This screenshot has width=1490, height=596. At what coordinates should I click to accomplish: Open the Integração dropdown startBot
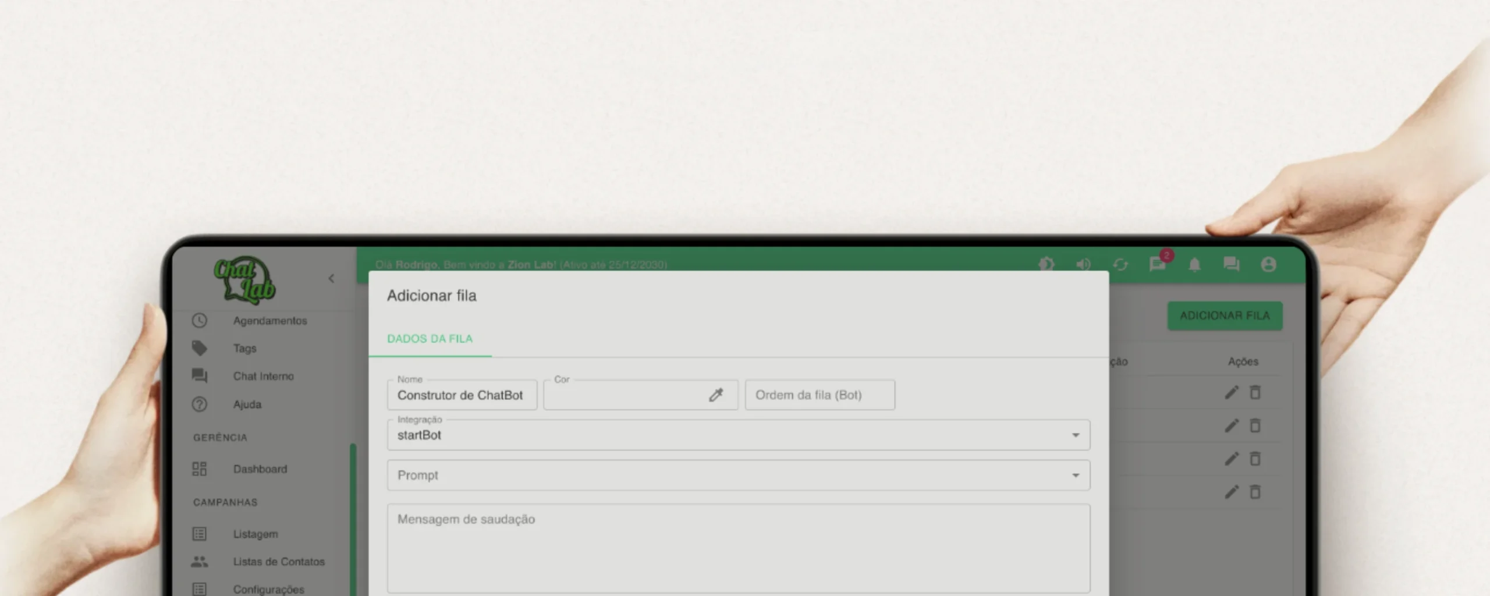(x=739, y=435)
